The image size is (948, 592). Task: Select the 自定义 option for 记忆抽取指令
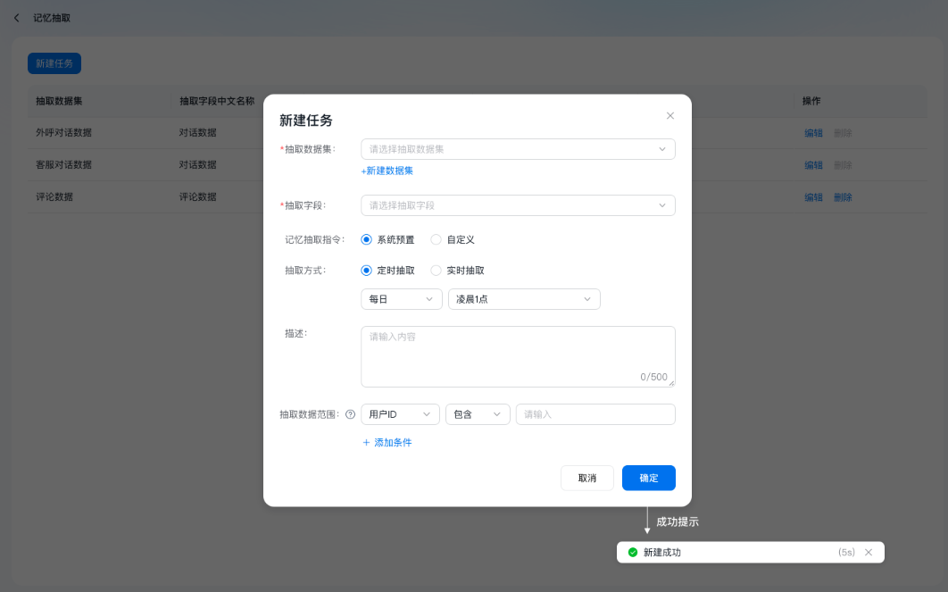pos(436,239)
